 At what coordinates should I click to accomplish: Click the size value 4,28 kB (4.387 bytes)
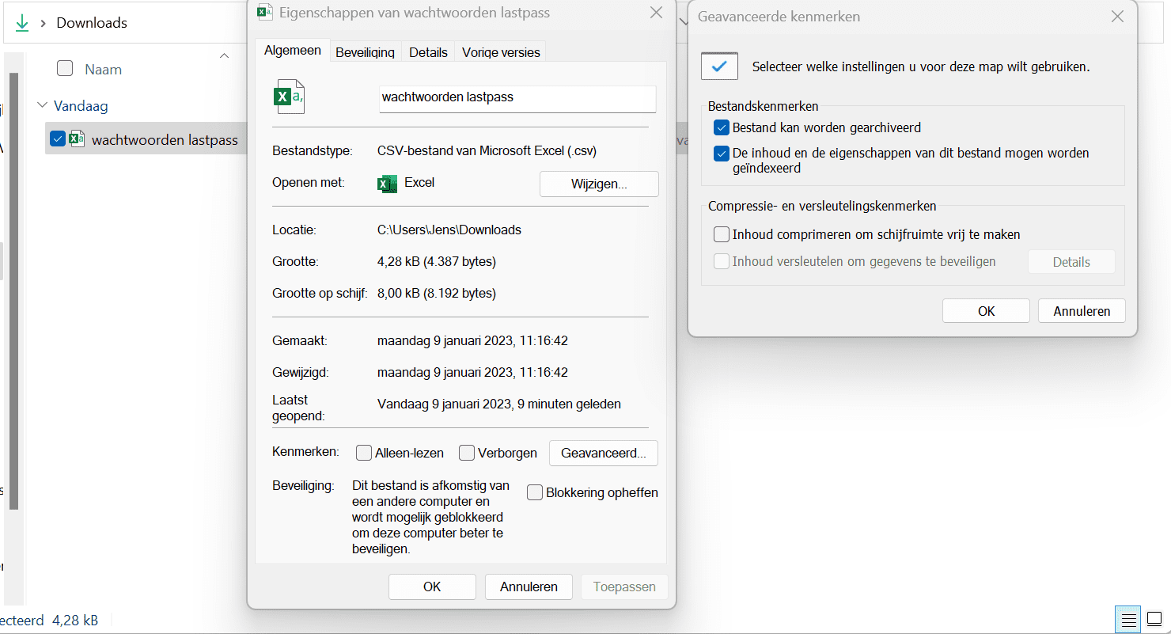(437, 262)
